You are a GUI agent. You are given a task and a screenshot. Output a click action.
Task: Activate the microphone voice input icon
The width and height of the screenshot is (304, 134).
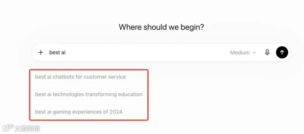pos(267,53)
